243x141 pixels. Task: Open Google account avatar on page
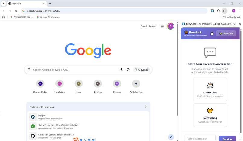(x=170, y=26)
